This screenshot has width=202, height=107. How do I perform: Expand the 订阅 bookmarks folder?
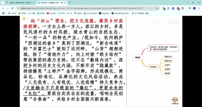click(32, 13)
